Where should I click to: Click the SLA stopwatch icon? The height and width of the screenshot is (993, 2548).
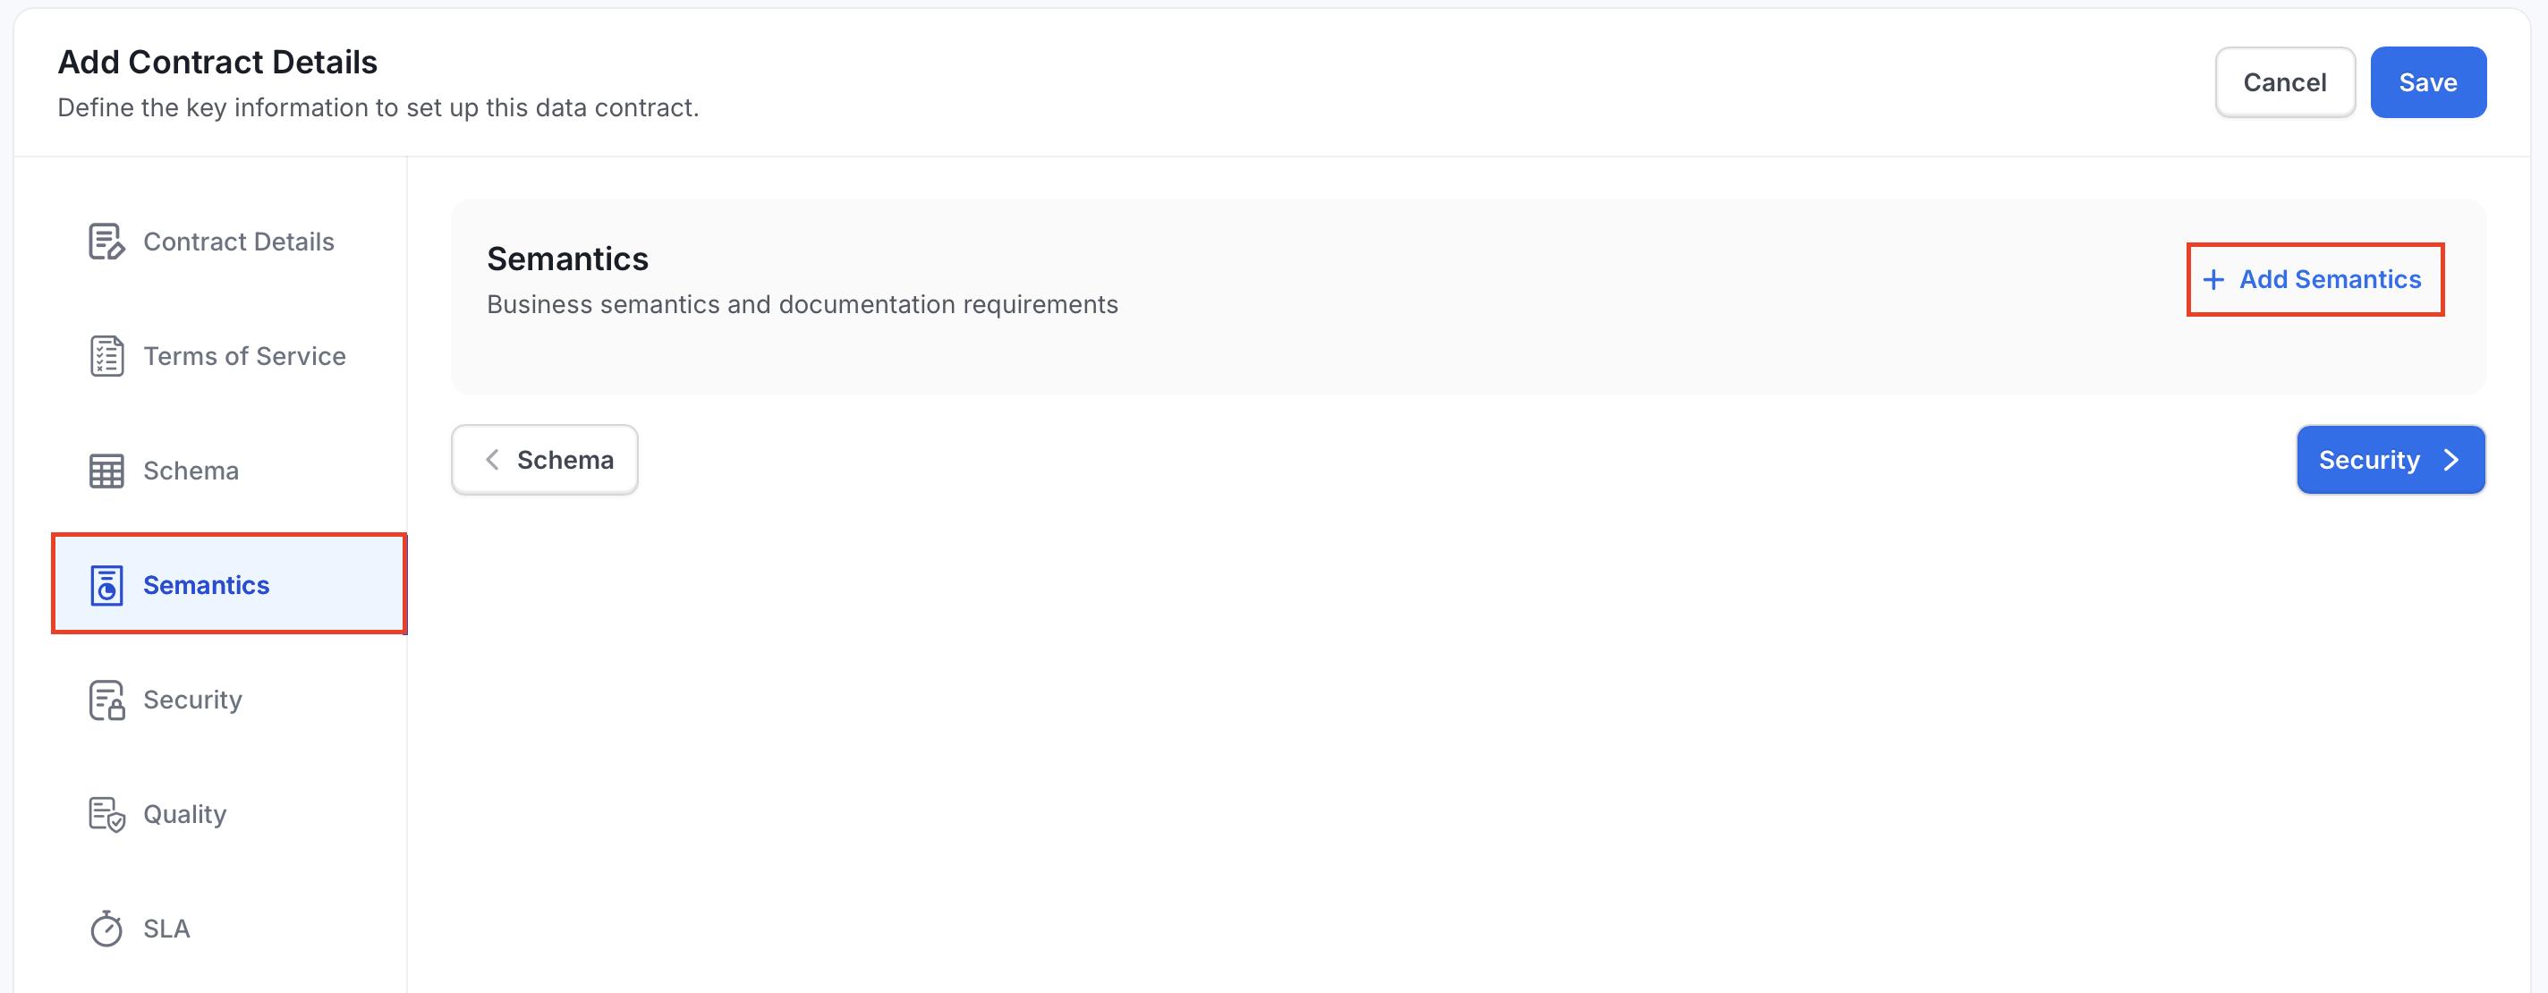[106, 929]
